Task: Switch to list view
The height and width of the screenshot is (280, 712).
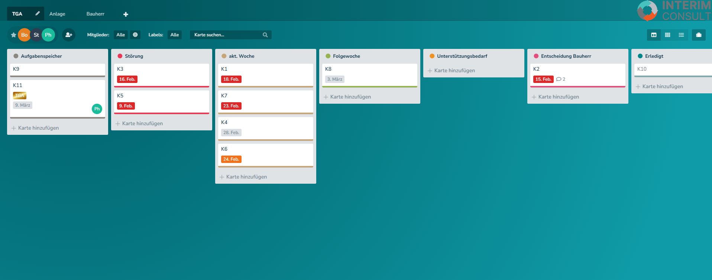Action: pyautogui.click(x=681, y=35)
